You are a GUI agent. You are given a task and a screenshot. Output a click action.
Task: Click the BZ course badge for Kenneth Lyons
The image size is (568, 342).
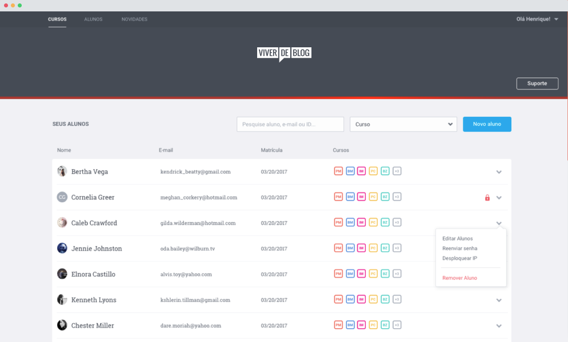tap(385, 299)
